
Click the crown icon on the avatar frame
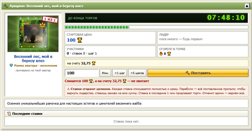[x=42, y=25]
